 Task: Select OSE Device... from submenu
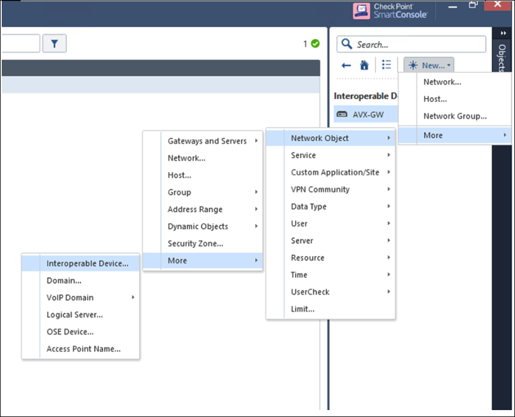click(x=70, y=332)
